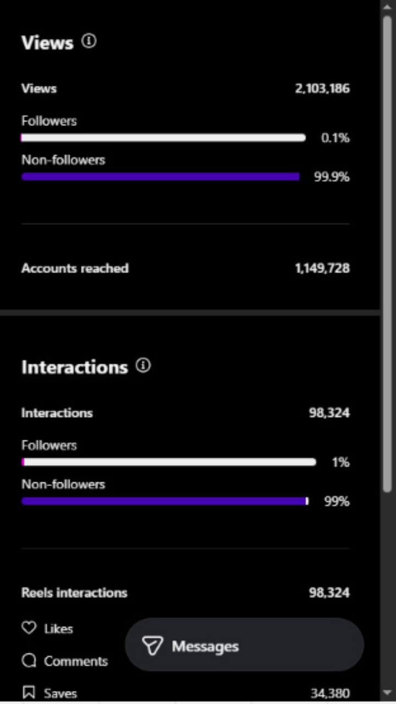Click the speech bubble icon beside Comments
The image size is (396, 704).
(29, 661)
